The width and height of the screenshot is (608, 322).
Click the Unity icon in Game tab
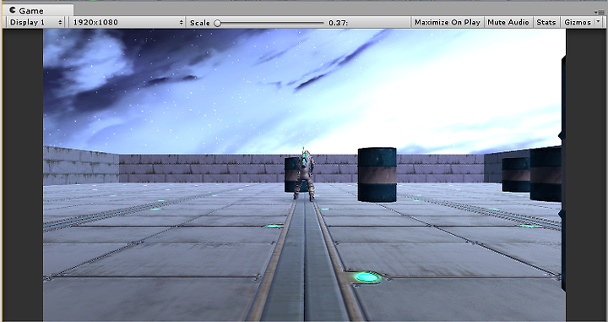[13, 10]
